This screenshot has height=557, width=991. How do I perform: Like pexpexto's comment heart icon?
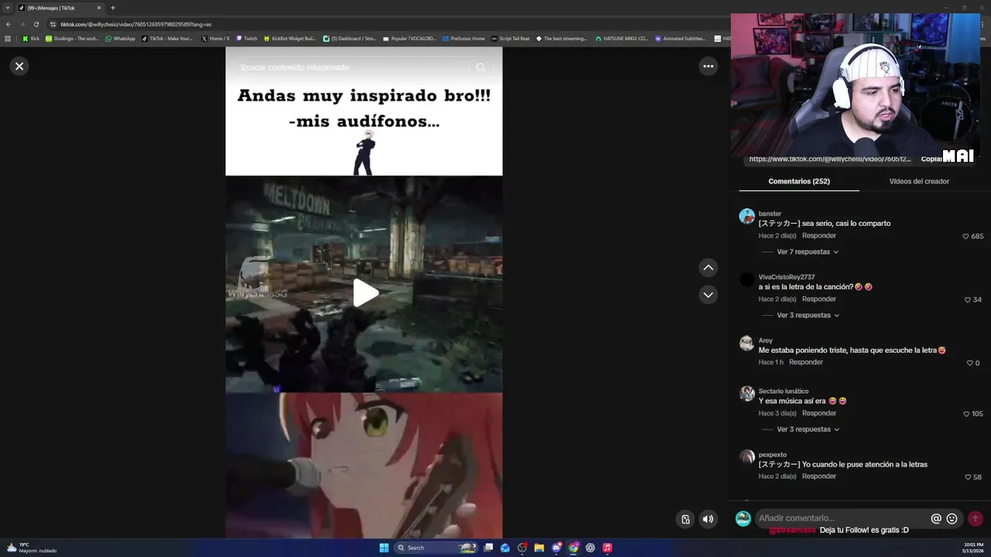(968, 477)
